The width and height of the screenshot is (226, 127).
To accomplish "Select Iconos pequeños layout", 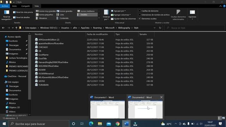I will click(44, 15).
